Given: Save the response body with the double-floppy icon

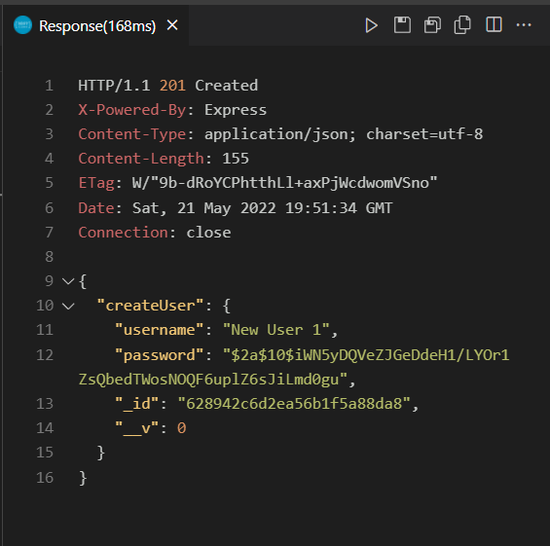Looking at the screenshot, I should coord(432,25).
